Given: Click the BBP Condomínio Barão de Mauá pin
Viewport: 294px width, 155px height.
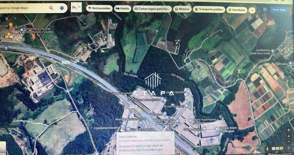Looking at the screenshot, I should pyautogui.click(x=177, y=121).
